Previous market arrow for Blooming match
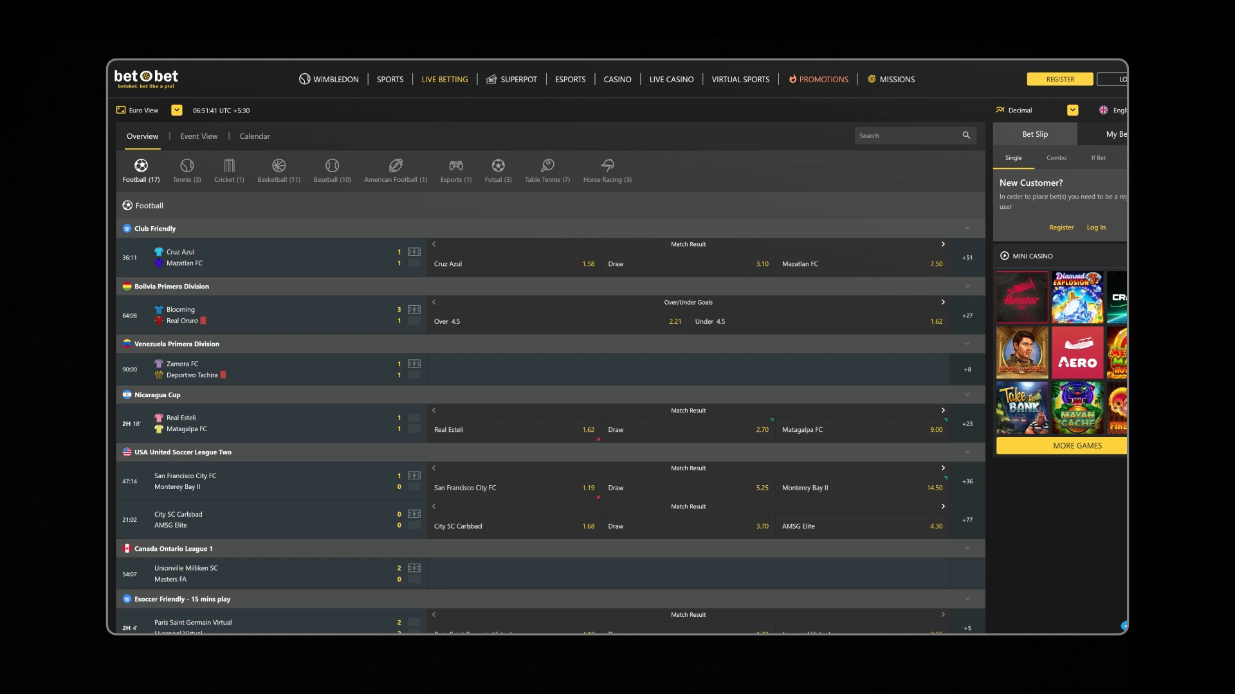Screen dimensions: 1235x694 click(434, 302)
